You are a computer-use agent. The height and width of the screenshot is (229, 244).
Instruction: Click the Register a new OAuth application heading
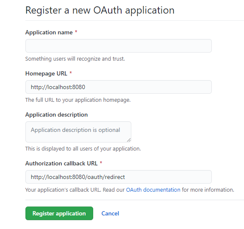(x=100, y=11)
